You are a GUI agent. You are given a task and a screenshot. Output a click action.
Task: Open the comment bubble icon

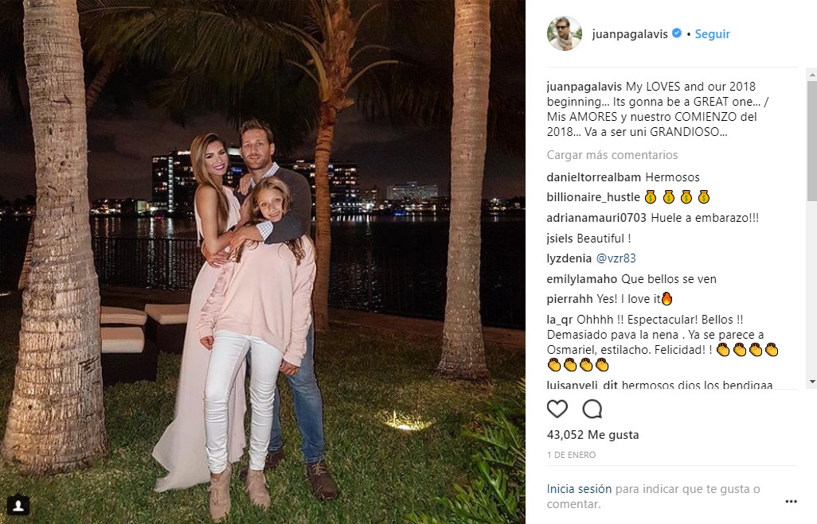pyautogui.click(x=592, y=409)
